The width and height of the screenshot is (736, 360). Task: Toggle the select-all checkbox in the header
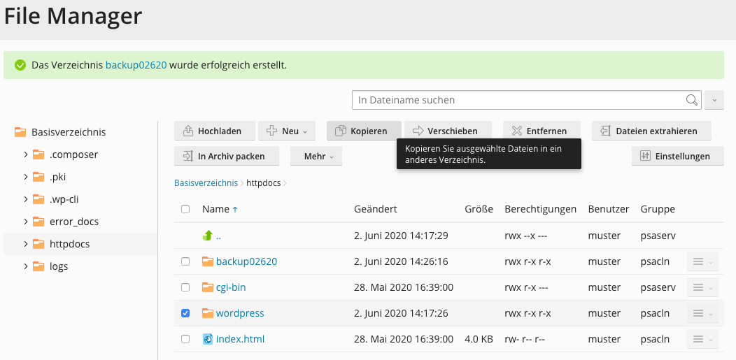point(185,209)
